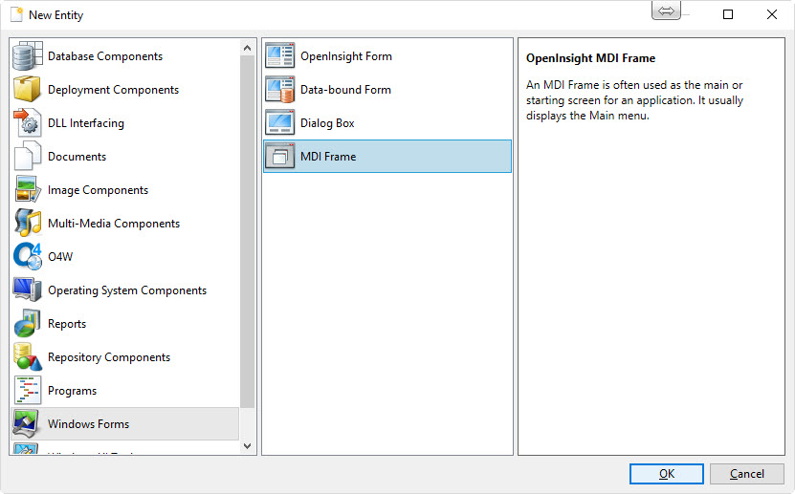Viewport: 795px width, 494px height.
Task: Select the Database Components category label
Action: (x=105, y=56)
